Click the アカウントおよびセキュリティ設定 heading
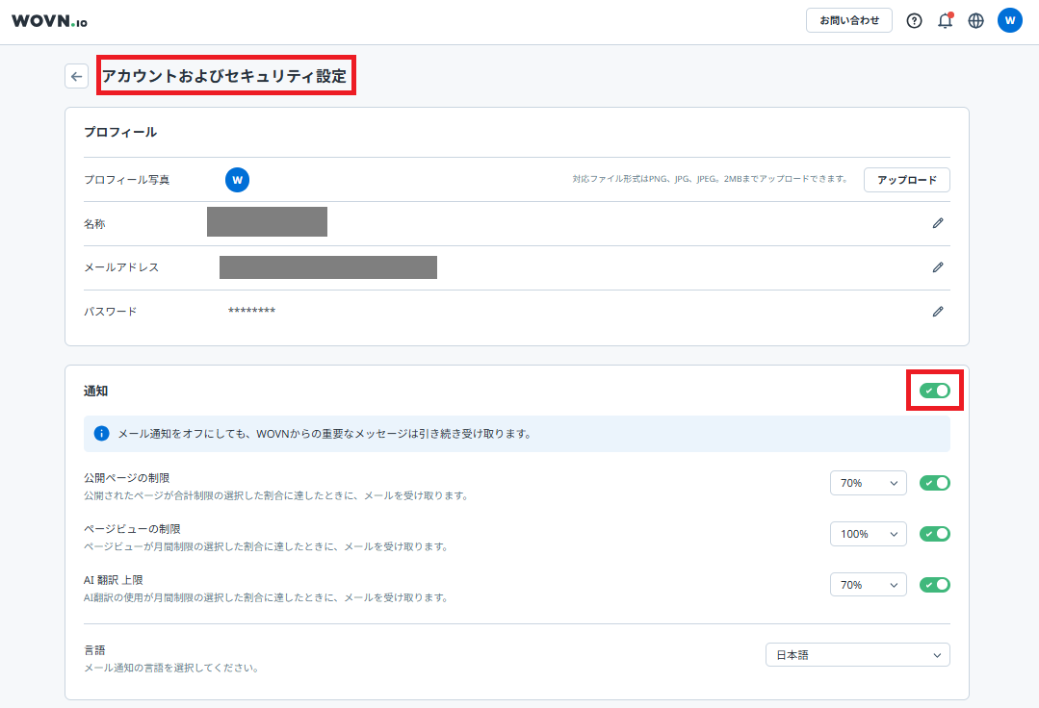1039x708 pixels. (x=225, y=76)
